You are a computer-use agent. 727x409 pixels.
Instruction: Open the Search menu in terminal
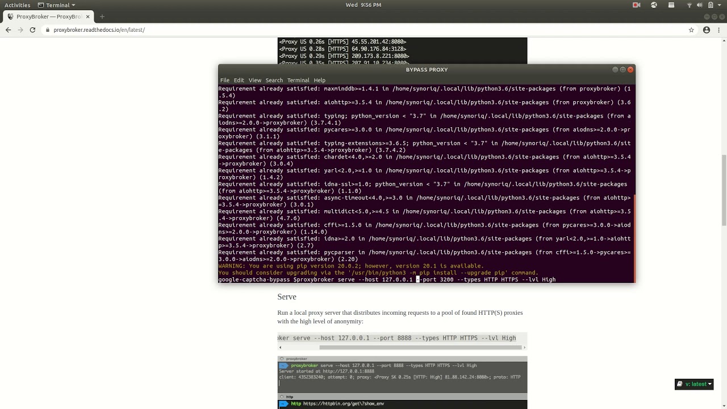274,80
